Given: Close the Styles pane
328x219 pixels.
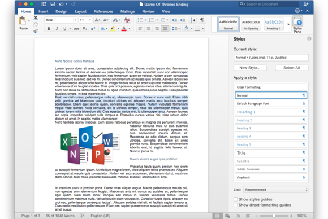Looking at the screenshot, I should [309, 38].
